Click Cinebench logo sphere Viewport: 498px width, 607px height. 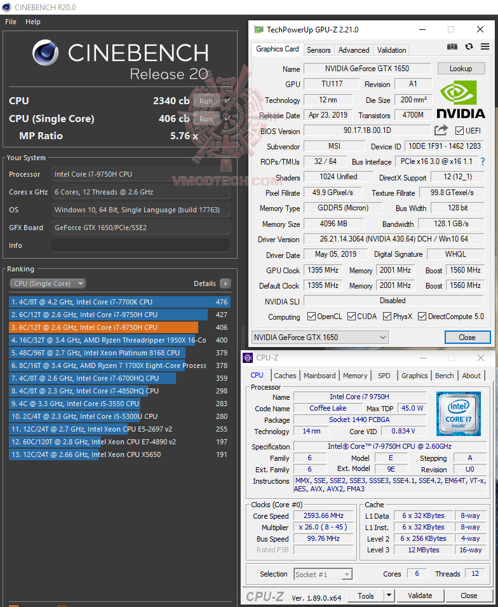(x=45, y=53)
